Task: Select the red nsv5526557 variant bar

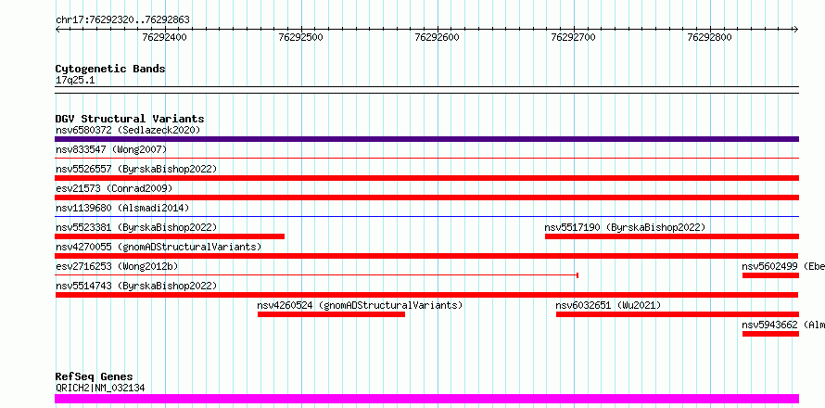Action: tap(426, 178)
